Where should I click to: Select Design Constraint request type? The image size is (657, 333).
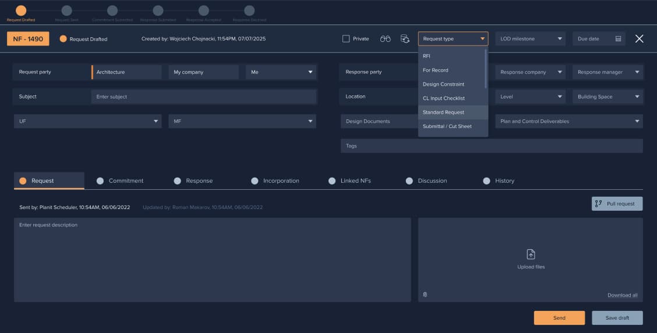pyautogui.click(x=452, y=84)
